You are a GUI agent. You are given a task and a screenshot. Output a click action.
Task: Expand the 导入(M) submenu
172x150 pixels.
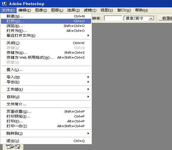click(x=46, y=77)
